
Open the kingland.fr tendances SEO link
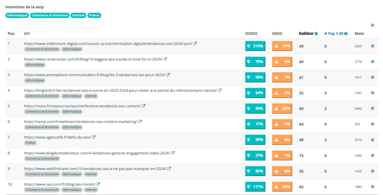coord(120,90)
